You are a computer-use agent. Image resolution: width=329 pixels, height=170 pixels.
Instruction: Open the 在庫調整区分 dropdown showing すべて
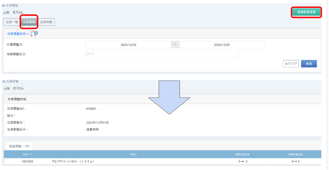click(x=162, y=54)
